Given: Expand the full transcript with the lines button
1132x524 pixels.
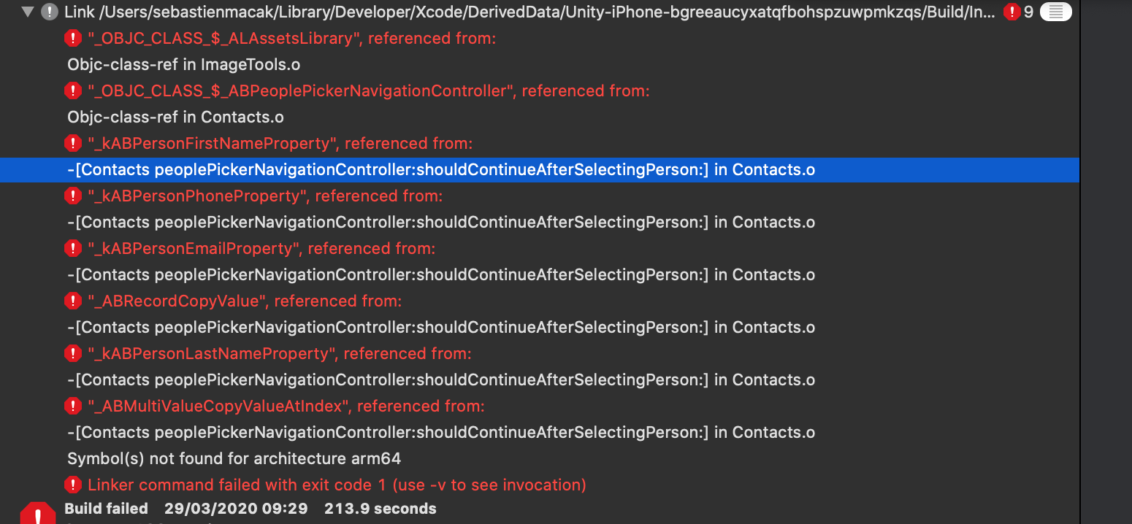Looking at the screenshot, I should coord(1055,12).
